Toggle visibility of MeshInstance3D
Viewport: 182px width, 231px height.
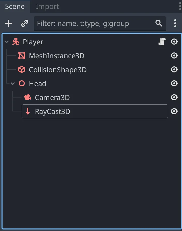174,56
